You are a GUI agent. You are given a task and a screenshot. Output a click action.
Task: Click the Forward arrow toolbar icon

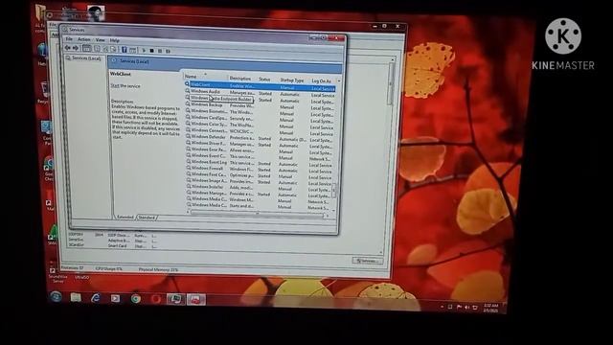coord(76,48)
